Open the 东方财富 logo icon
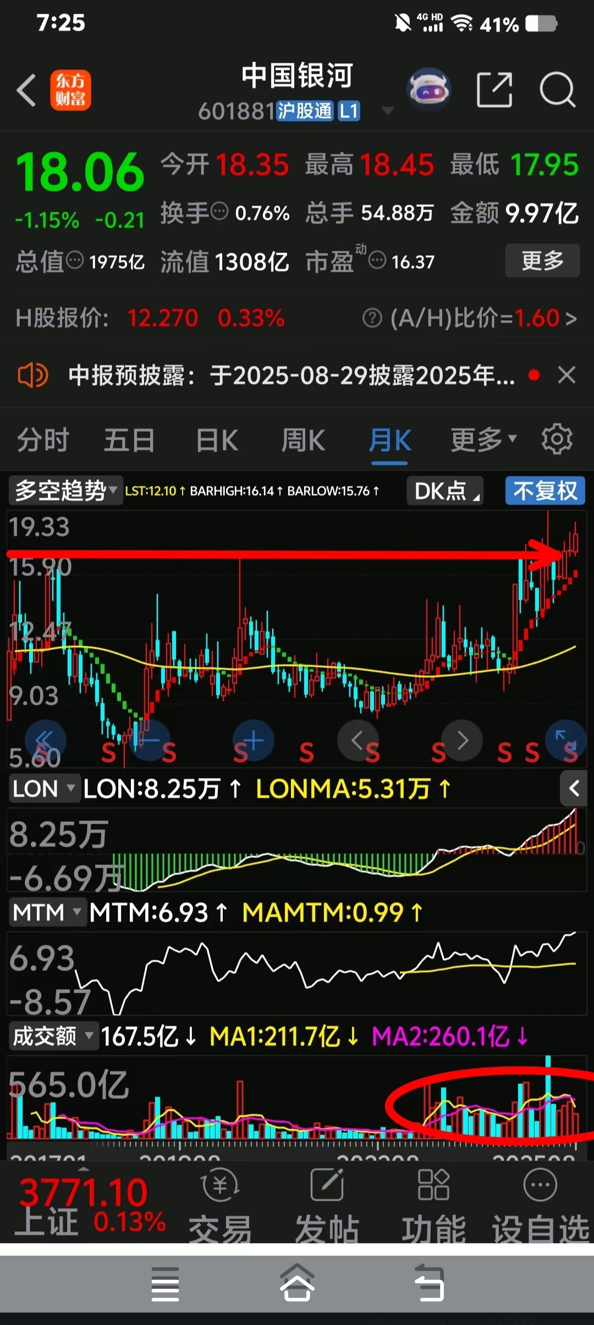Image resolution: width=594 pixels, height=1325 pixels. pyautogui.click(x=70, y=90)
